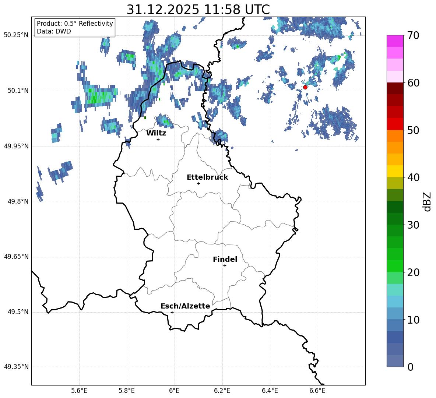
Task: Click the colorbar tick label 20
Action: (x=413, y=272)
